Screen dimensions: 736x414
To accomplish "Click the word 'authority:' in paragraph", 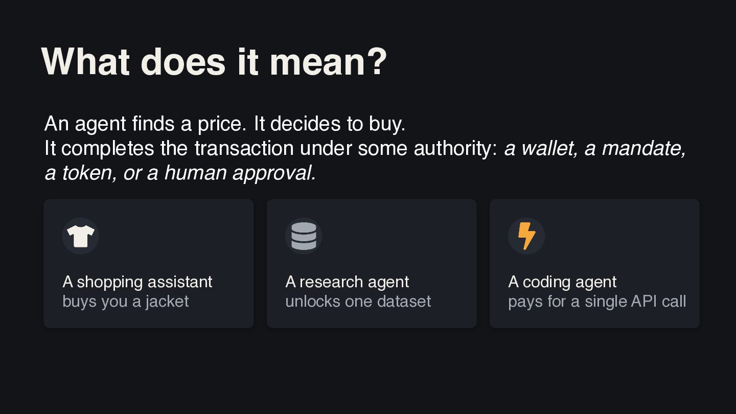I will pyautogui.click(x=456, y=148).
